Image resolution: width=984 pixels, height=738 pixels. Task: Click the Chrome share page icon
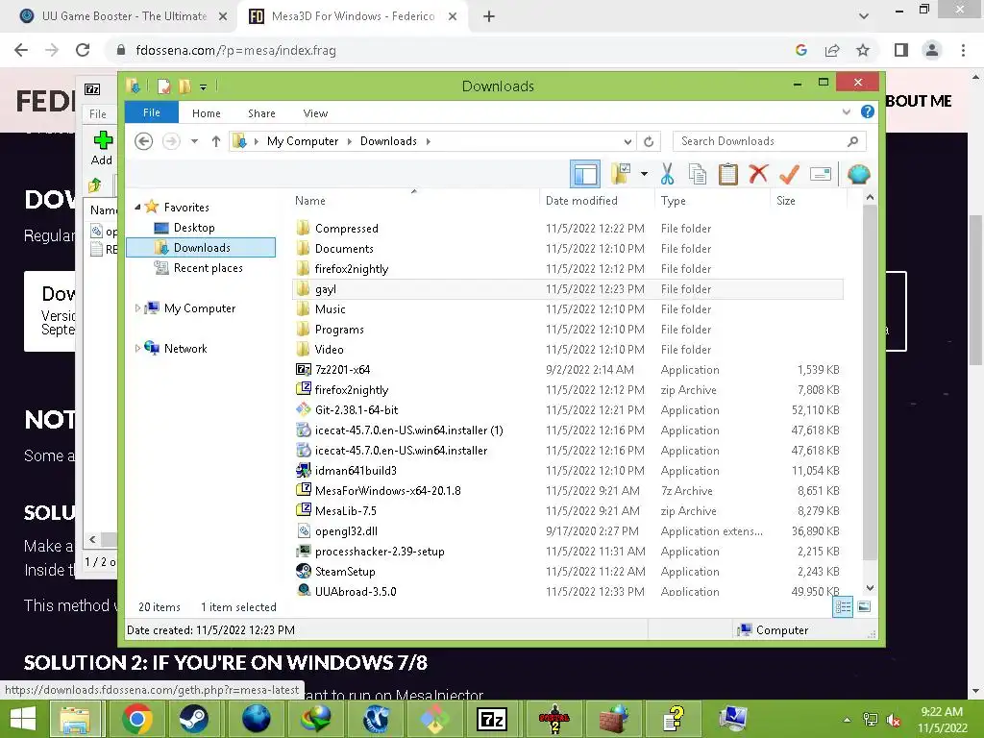point(832,50)
